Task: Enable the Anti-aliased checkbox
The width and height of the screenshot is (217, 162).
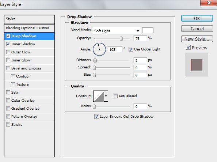Action: (115, 96)
